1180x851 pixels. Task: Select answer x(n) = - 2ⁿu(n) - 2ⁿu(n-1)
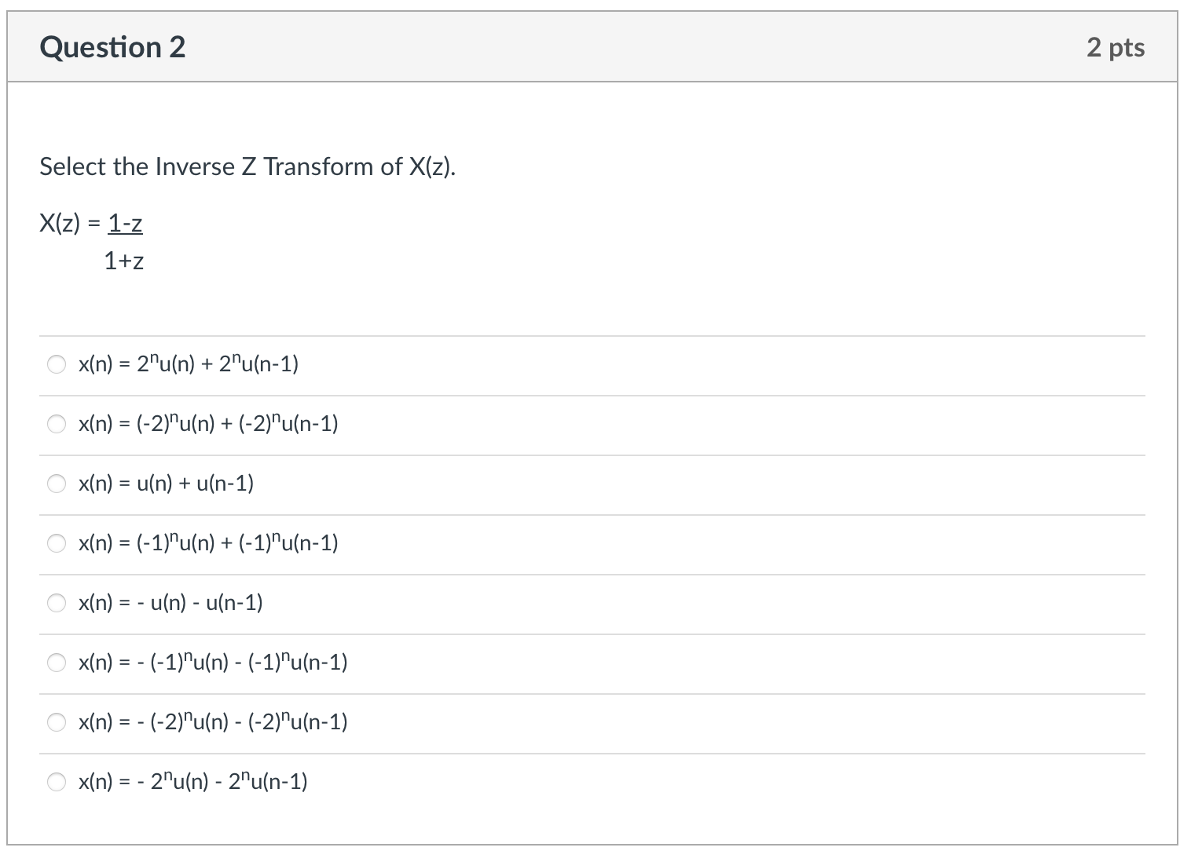click(56, 782)
